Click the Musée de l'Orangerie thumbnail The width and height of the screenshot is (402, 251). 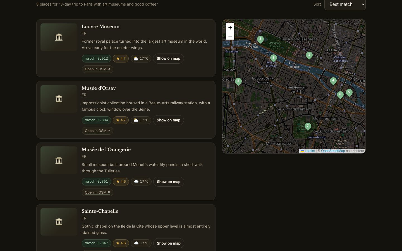59,160
